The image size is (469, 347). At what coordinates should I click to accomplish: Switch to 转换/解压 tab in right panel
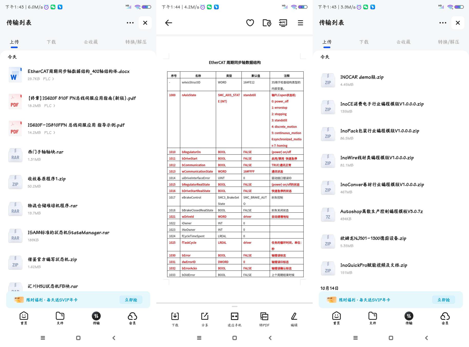(449, 42)
